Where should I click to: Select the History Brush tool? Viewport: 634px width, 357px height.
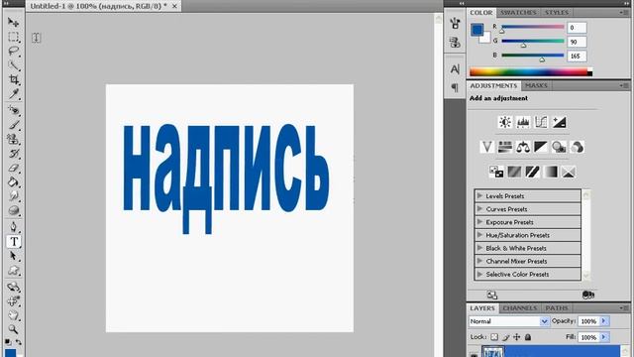pyautogui.click(x=13, y=154)
